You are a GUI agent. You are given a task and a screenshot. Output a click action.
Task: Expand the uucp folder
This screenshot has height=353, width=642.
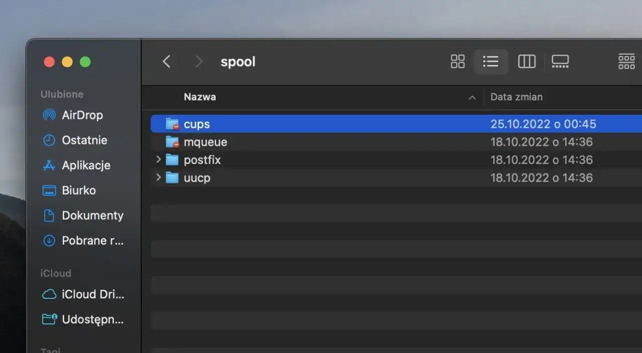(158, 178)
